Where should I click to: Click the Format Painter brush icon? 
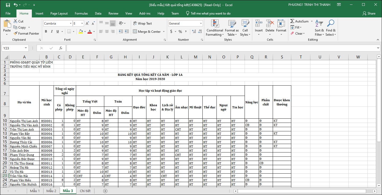(x=15, y=34)
